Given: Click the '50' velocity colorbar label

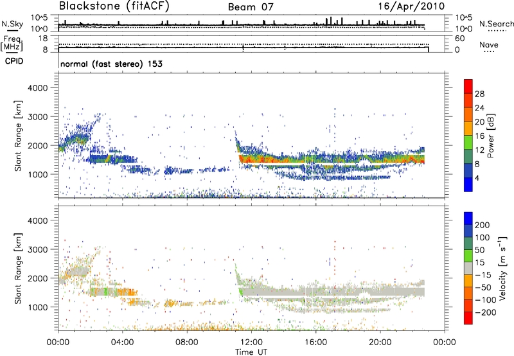Looking at the screenshot, I should (479, 250).
